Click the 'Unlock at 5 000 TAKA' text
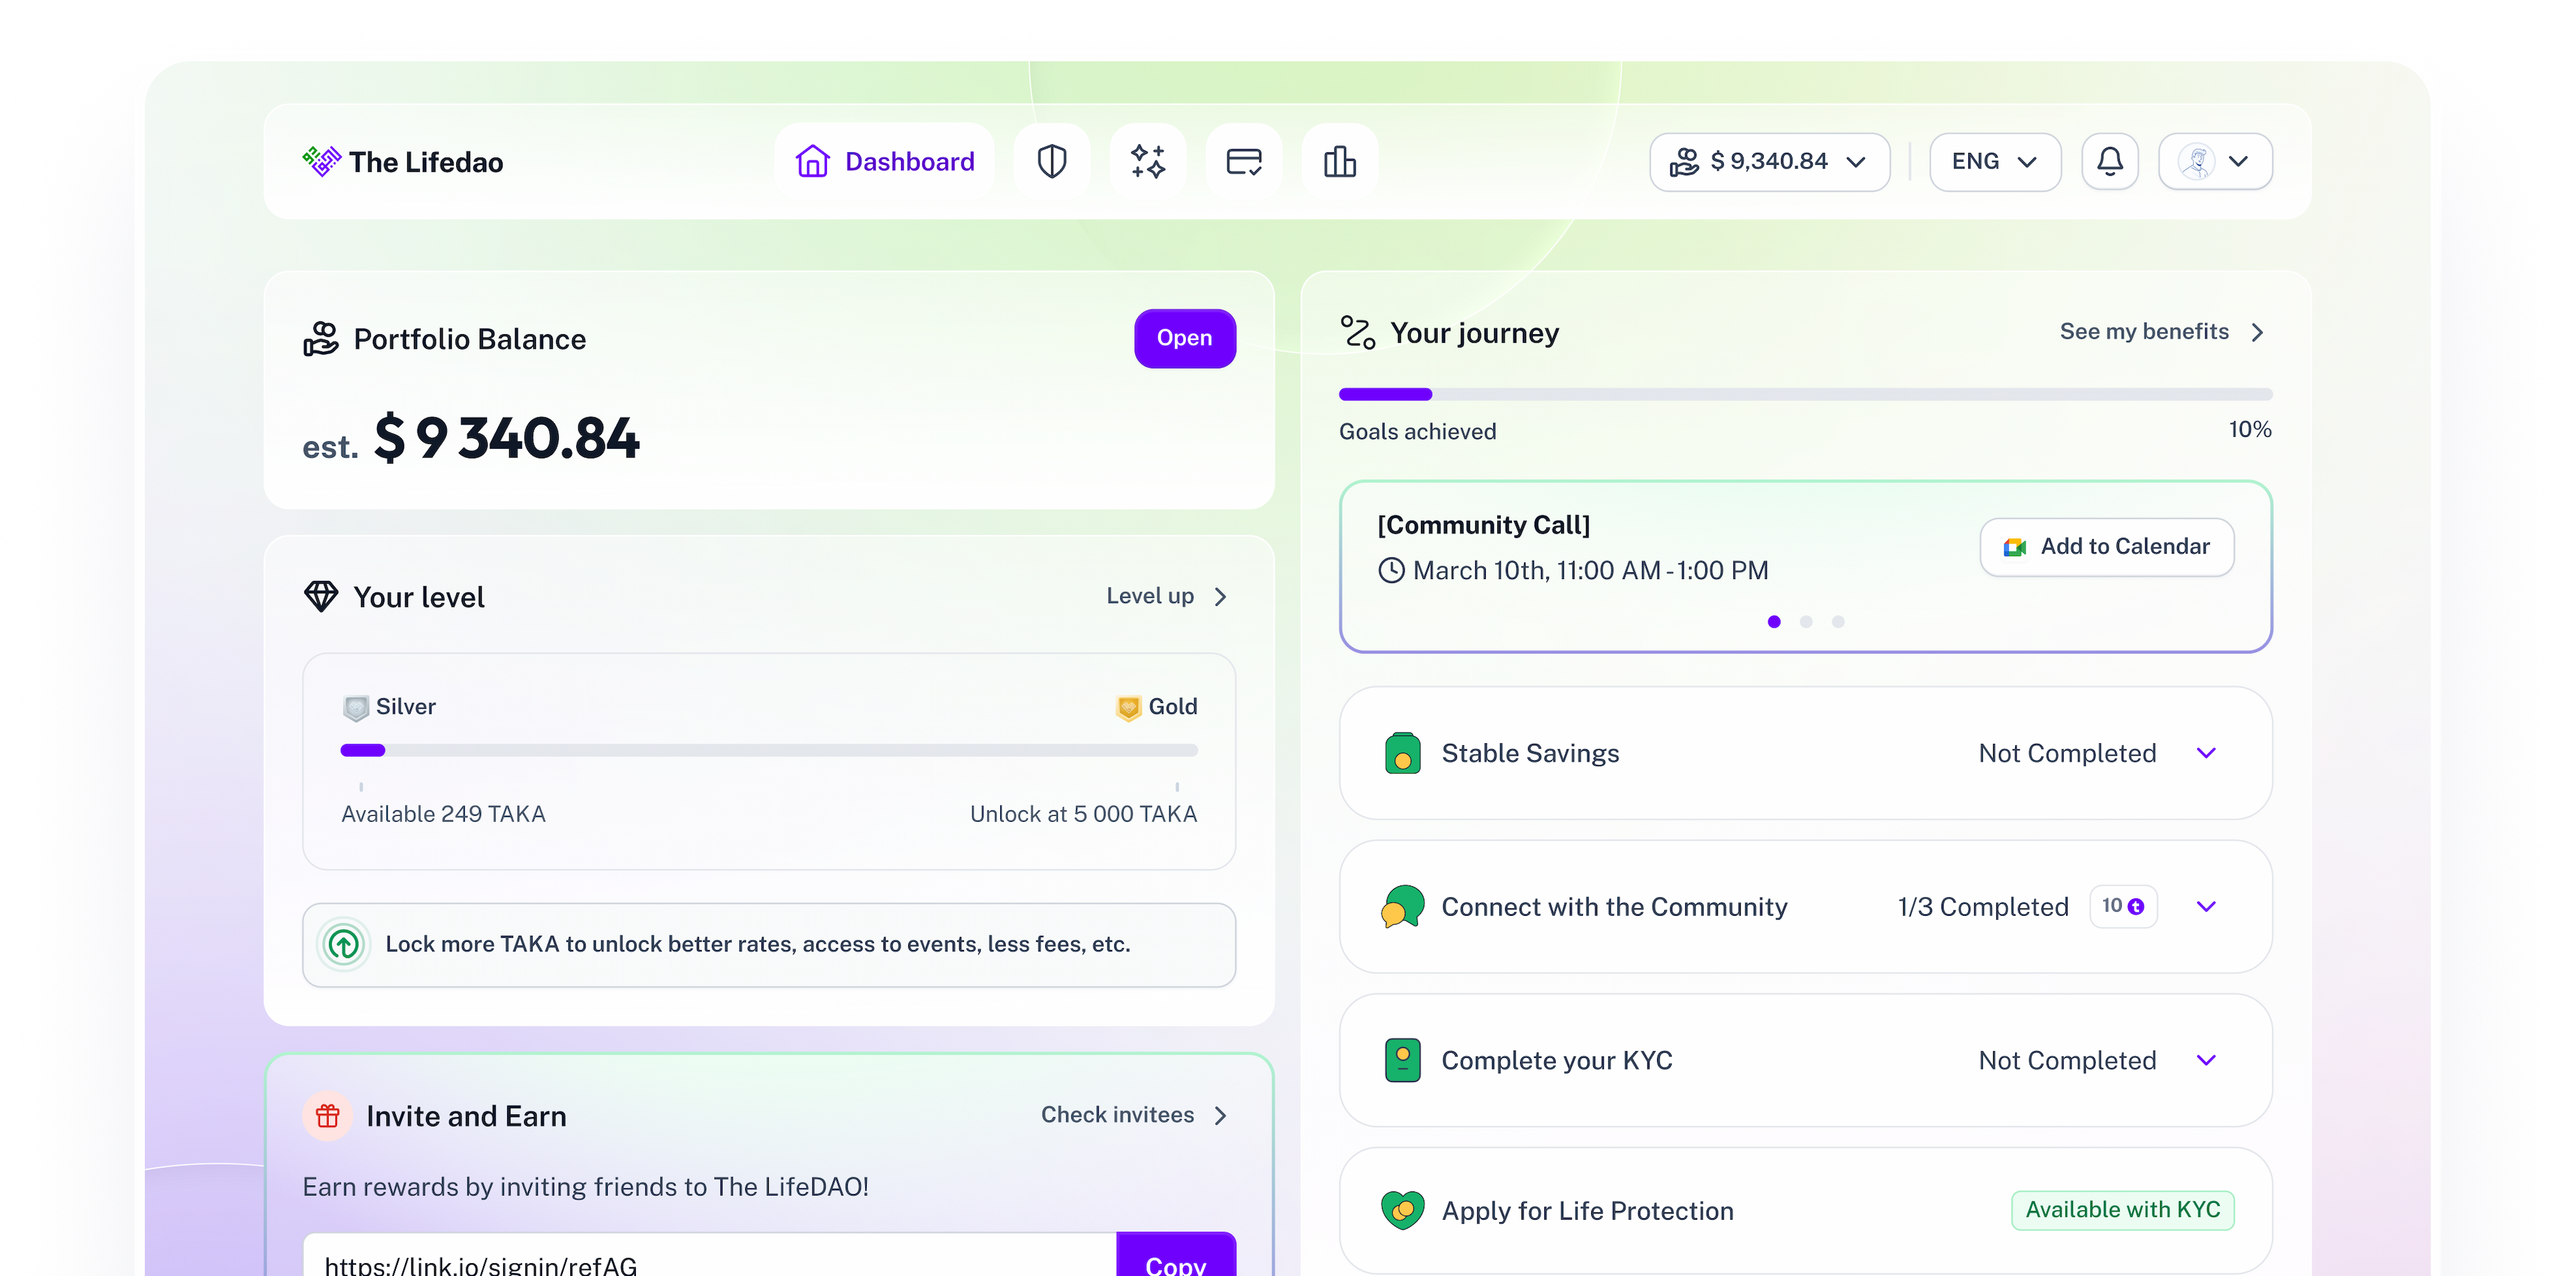This screenshot has height=1276, width=2576. click(x=1083, y=814)
